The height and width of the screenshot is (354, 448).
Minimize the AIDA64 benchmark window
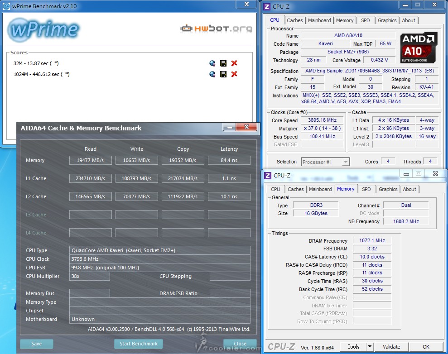(229, 127)
